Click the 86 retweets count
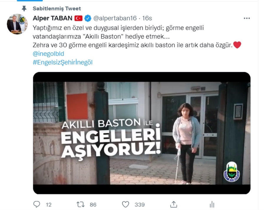Image resolution: width=265 pixels, height=210 pixels. 93,205
